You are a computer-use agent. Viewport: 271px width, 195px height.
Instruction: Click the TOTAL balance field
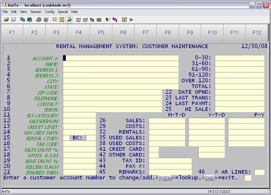239,87
